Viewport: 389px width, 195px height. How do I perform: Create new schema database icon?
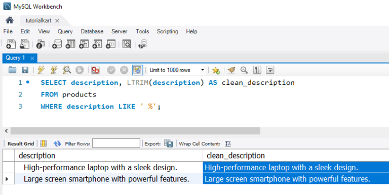tap(57, 44)
